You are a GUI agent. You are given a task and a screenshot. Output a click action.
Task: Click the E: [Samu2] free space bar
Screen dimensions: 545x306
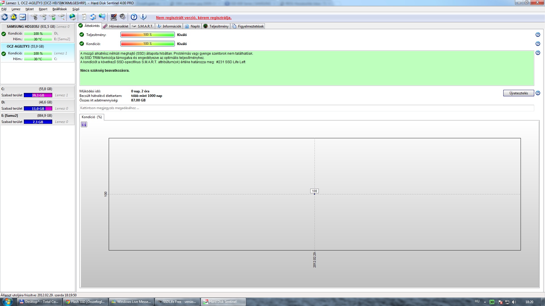click(x=38, y=122)
